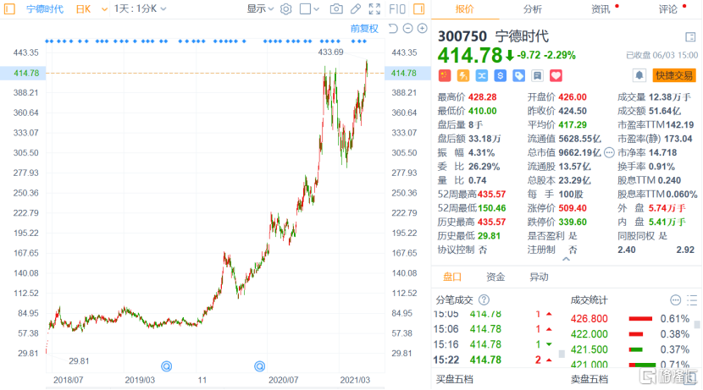Click the trade statistics scrollbar
Image resolution: width=703 pixels, height=390 pixels.
coord(697,324)
